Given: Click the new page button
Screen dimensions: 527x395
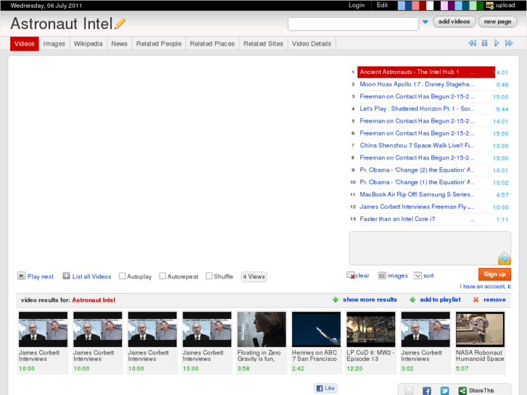Looking at the screenshot, I should click(497, 22).
